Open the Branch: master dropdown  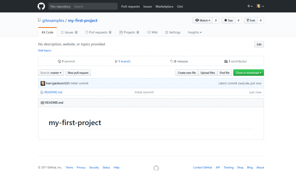click(51, 72)
